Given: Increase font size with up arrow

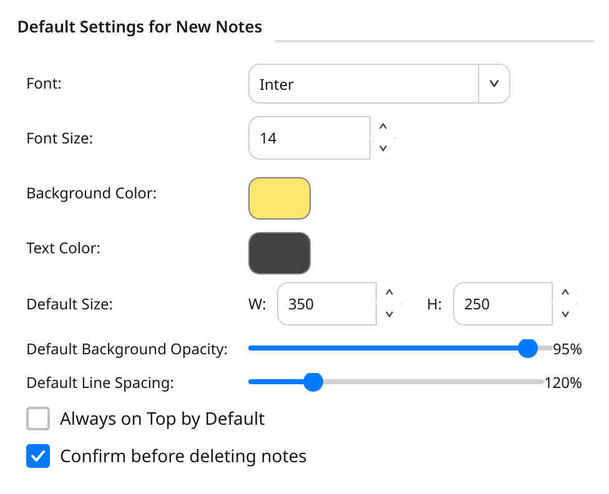Looking at the screenshot, I should [x=383, y=127].
